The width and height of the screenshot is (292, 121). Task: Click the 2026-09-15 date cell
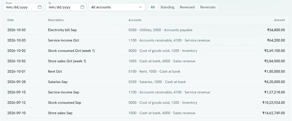[17, 92]
